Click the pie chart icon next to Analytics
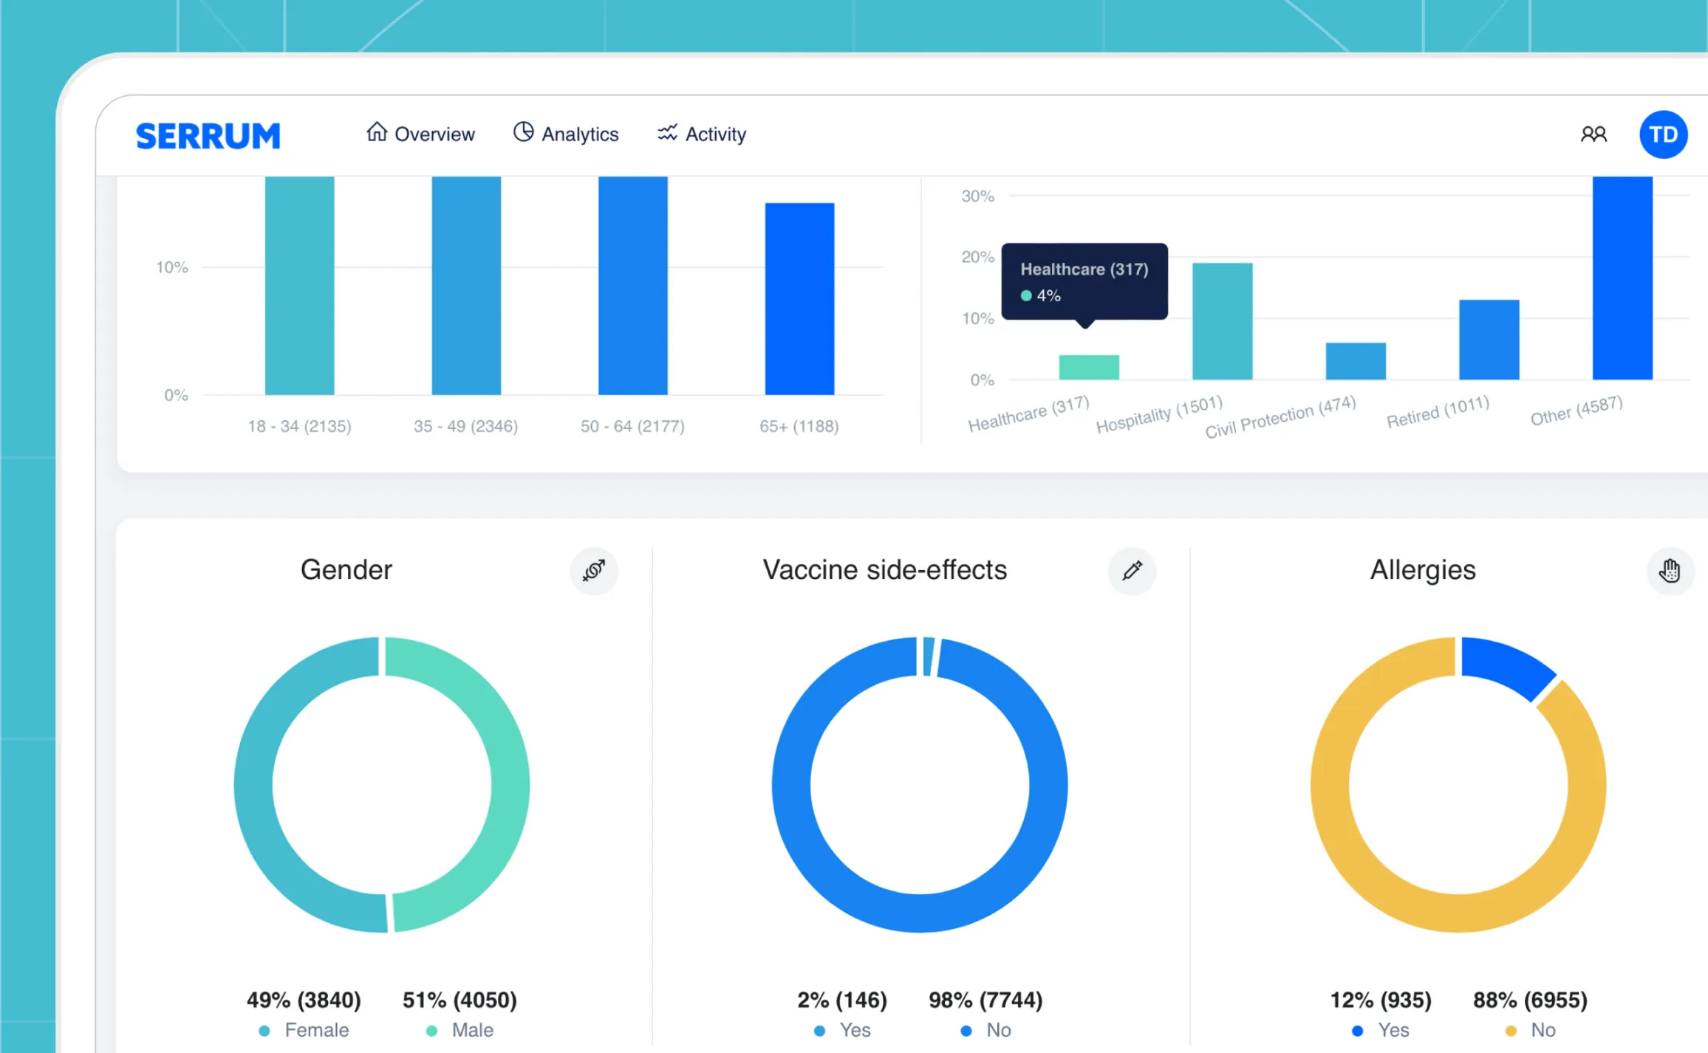This screenshot has height=1053, width=1708. [x=523, y=132]
